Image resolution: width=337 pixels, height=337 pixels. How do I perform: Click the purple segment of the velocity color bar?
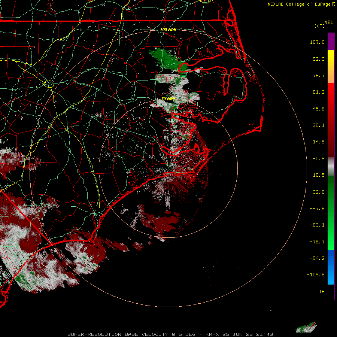[x=331, y=42]
